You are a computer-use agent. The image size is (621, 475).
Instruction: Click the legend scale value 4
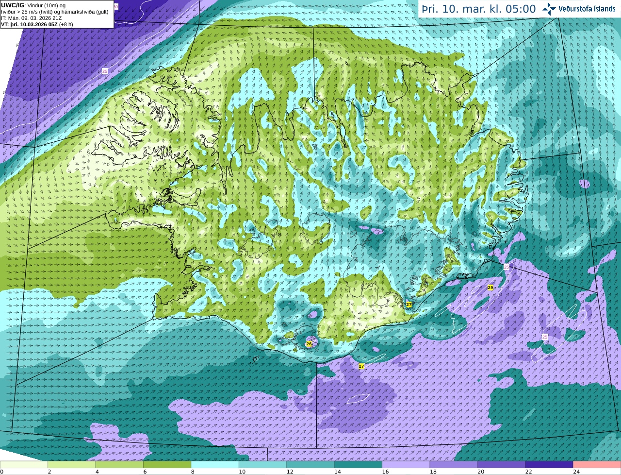[x=97, y=472]
